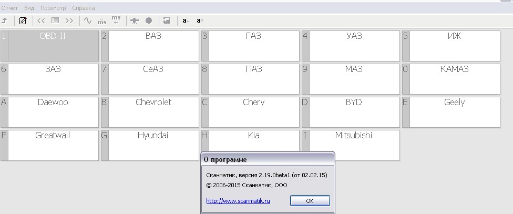This screenshot has height=214, width=513.
Task: Click the version text Сканматик 2.19.0beta1
Action: [266, 175]
